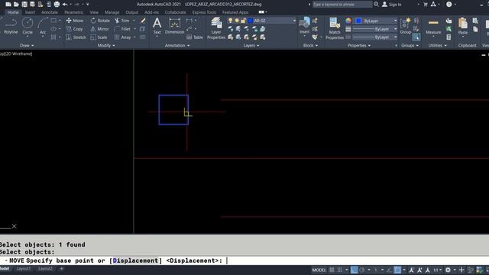Activate the Copy command
The height and width of the screenshot is (275, 489).
[75, 29]
